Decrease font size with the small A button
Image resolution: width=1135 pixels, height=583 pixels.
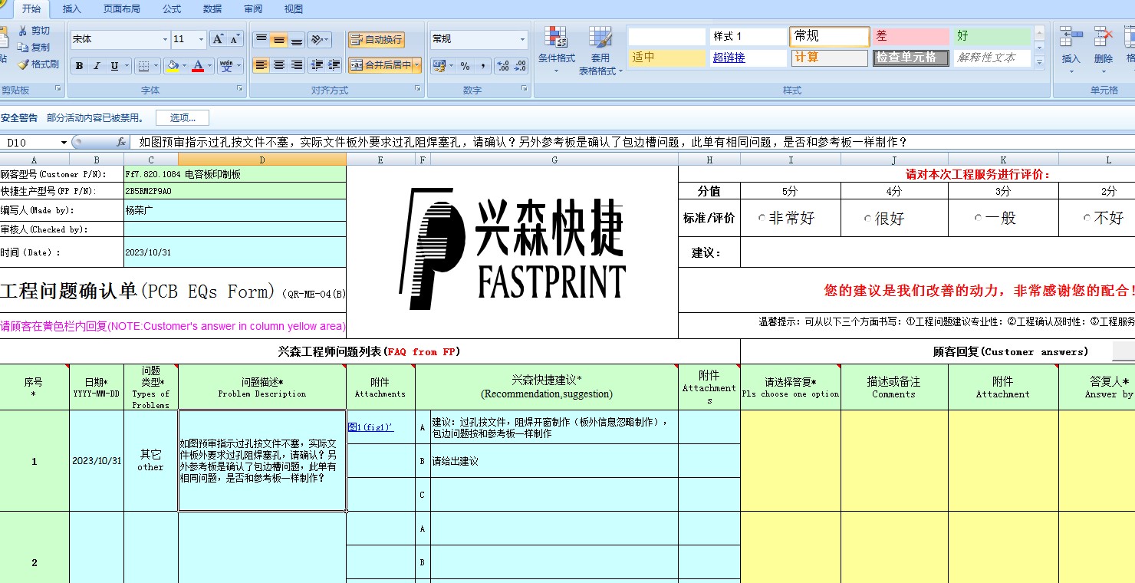coord(235,39)
